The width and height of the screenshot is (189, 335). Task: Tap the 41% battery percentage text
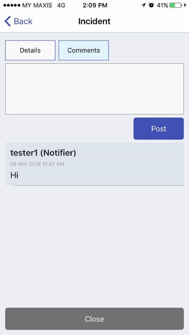coord(163,5)
